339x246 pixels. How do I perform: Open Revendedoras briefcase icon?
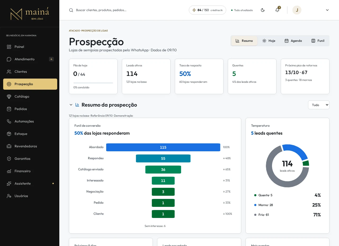pos(9,146)
